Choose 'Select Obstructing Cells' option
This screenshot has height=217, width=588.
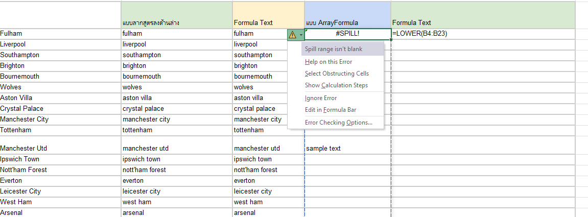(x=337, y=74)
